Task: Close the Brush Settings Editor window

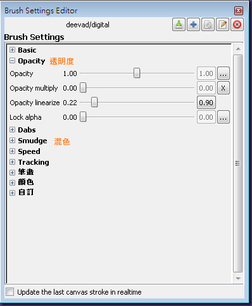Action: click(239, 11)
